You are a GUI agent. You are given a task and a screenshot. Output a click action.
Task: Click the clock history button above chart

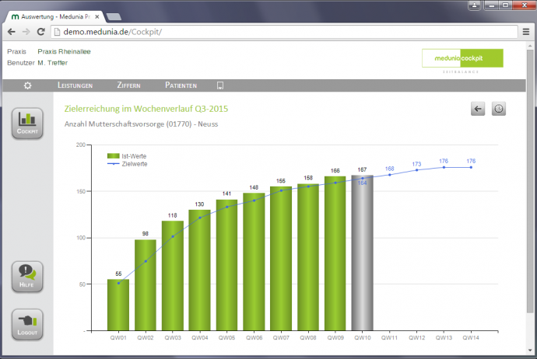pyautogui.click(x=498, y=110)
